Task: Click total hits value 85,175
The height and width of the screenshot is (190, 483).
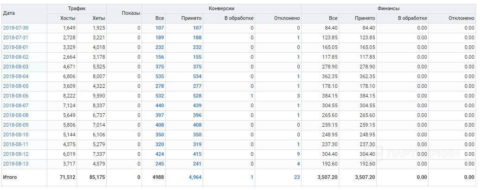Action: click(x=97, y=177)
